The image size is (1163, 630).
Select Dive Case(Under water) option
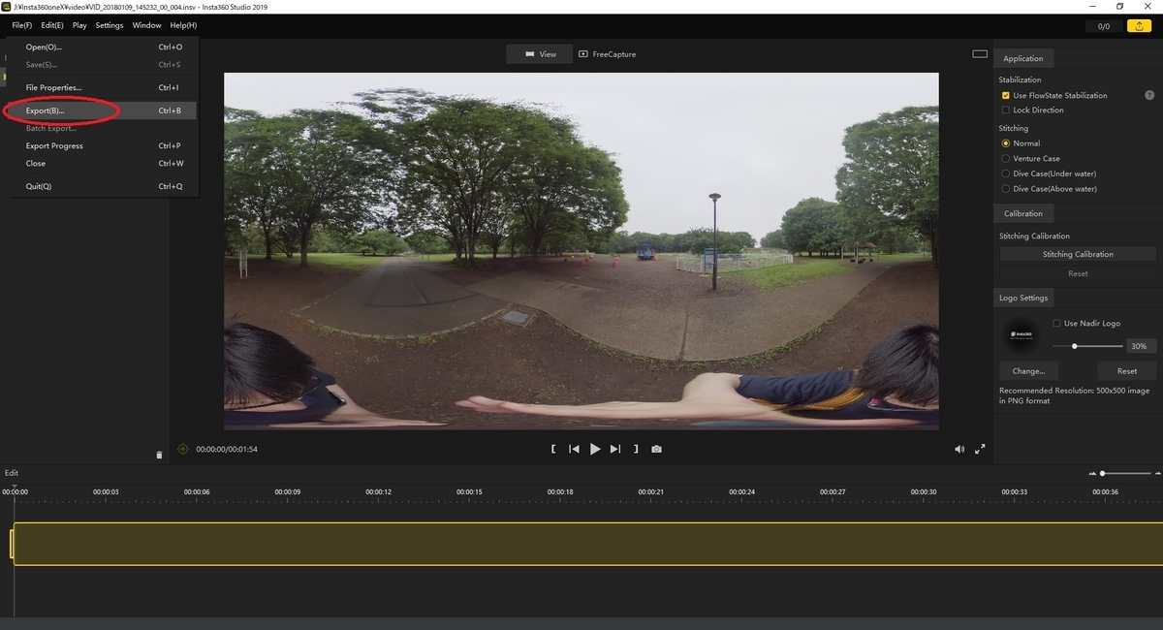pyautogui.click(x=1006, y=173)
